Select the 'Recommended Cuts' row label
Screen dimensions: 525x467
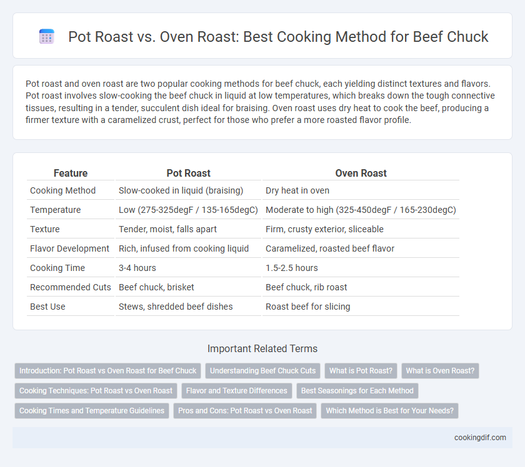(x=70, y=287)
